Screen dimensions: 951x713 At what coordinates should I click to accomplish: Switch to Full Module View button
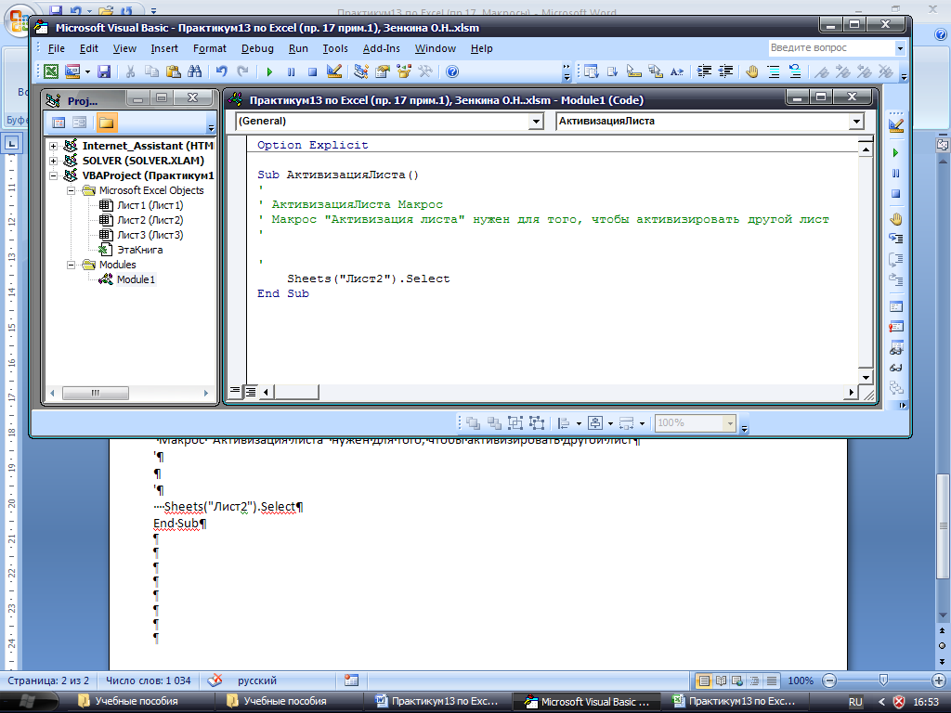pos(251,392)
